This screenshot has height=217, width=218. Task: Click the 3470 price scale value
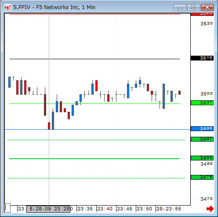click(207, 199)
